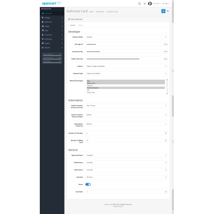Open the Sales cart sidebar item
This screenshot has height=214, width=214.
coord(52,30)
